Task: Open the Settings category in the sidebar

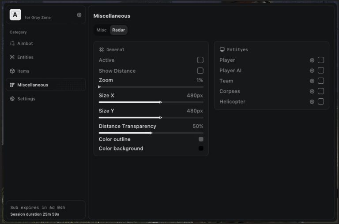Action: [x=26, y=99]
